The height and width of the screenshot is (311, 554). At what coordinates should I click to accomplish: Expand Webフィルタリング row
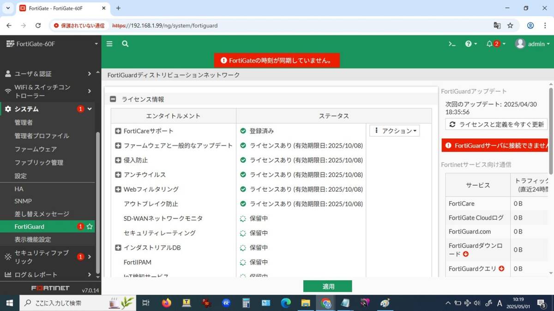point(118,189)
